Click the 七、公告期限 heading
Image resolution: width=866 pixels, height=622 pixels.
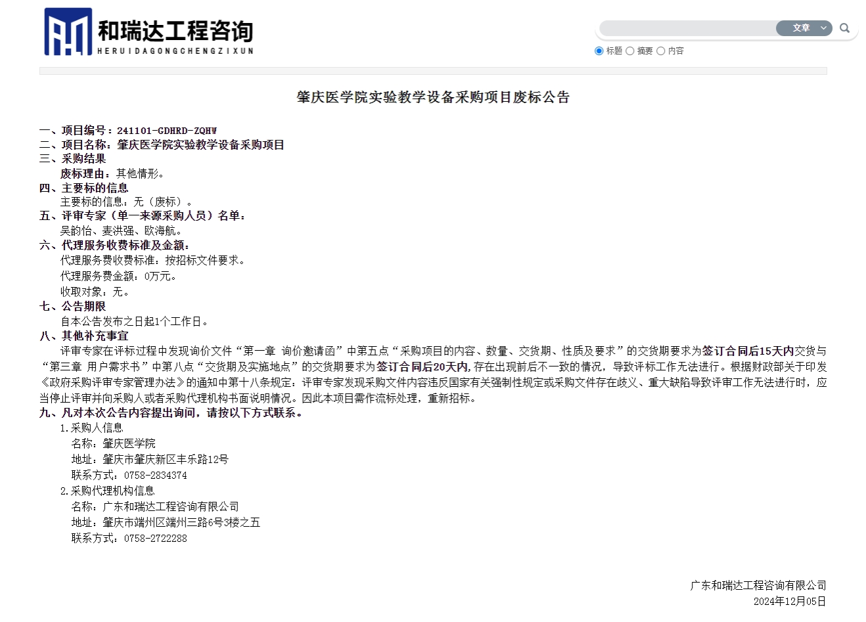72,306
